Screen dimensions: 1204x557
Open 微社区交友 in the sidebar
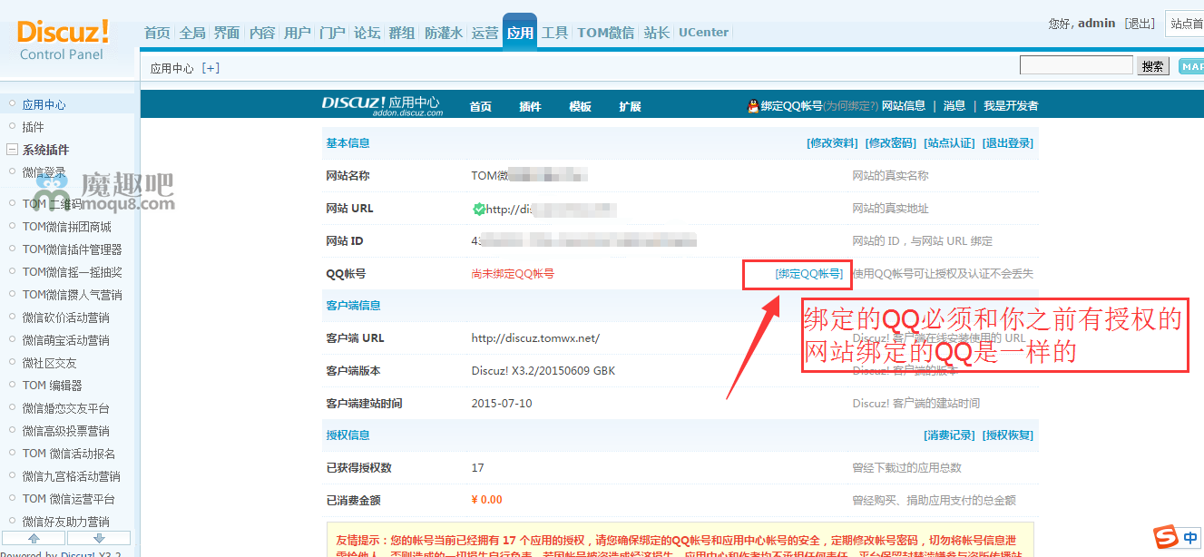(x=49, y=363)
